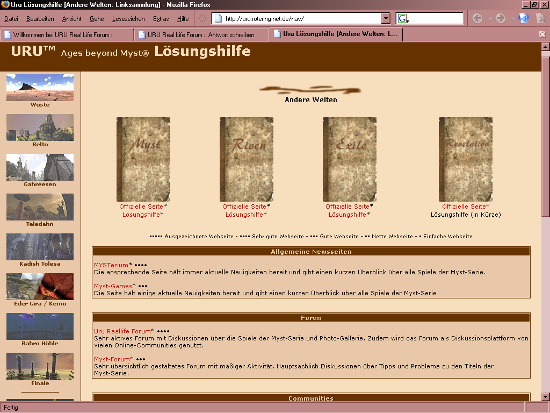Image resolution: width=550 pixels, height=413 pixels.
Task: Follow the MYSTerium link
Action: [x=111, y=265]
